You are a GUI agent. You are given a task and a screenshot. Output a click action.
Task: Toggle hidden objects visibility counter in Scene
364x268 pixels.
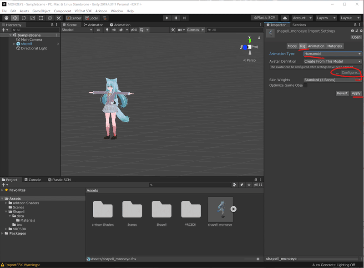click(x=134, y=30)
